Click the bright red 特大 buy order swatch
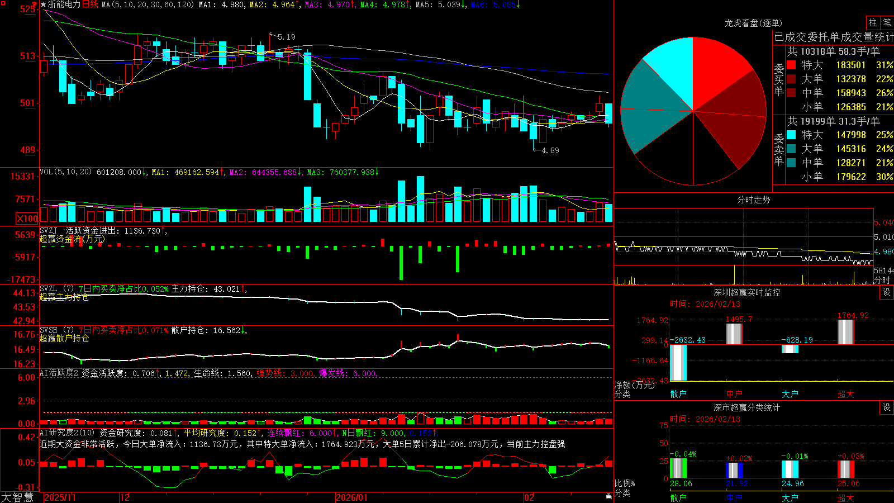The height and width of the screenshot is (503, 894). click(791, 65)
